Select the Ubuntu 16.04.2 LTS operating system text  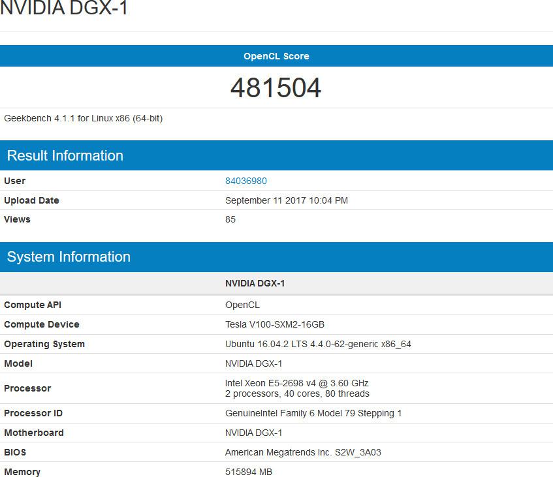tap(318, 344)
